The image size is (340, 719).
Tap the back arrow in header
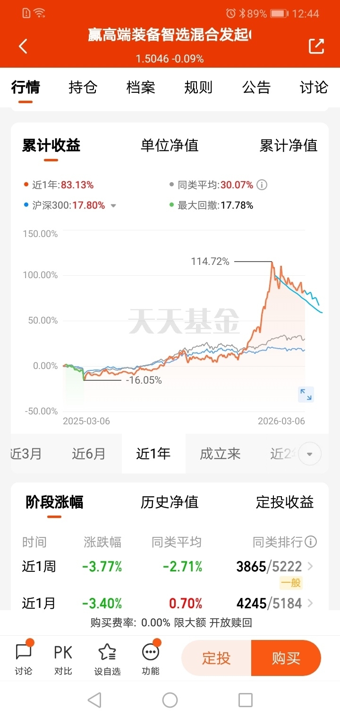click(x=23, y=46)
